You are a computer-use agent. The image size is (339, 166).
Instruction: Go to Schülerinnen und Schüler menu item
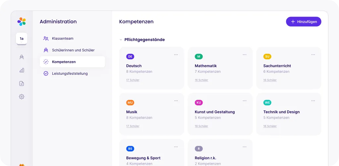pyautogui.click(x=72, y=50)
